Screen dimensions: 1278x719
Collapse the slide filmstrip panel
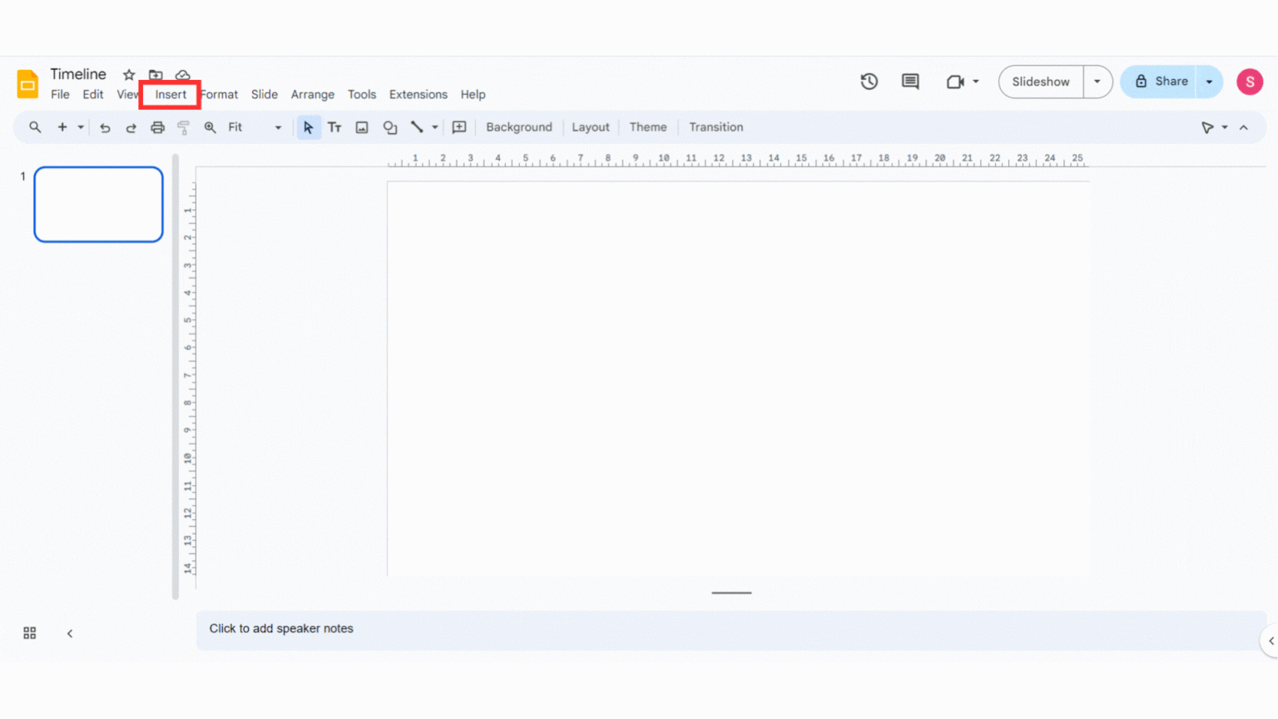point(70,632)
